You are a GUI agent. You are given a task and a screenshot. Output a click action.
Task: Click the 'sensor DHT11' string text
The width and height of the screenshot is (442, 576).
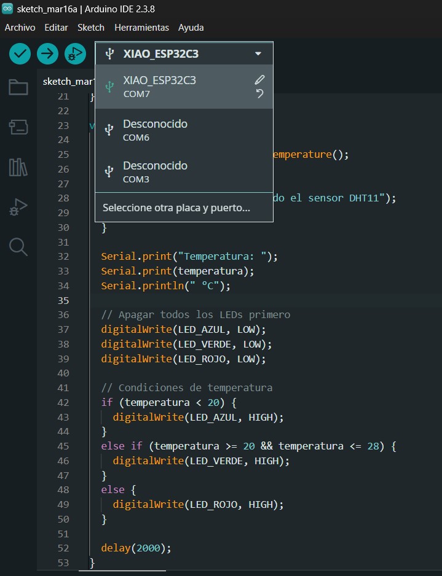pos(344,198)
